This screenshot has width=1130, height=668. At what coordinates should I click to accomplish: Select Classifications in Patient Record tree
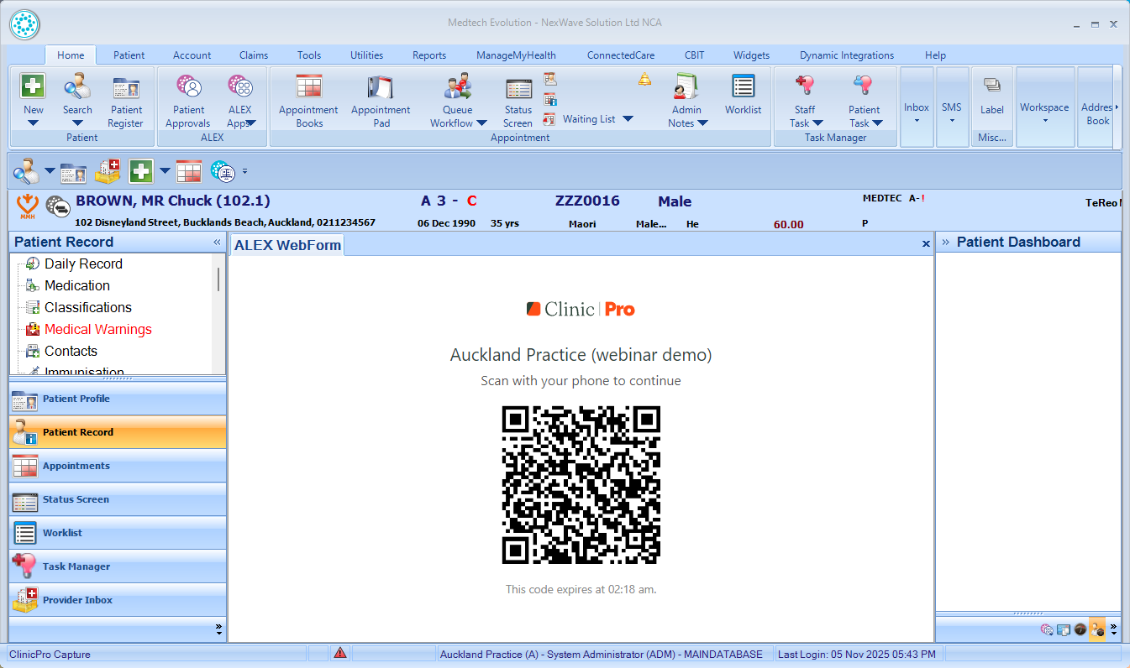coord(88,307)
